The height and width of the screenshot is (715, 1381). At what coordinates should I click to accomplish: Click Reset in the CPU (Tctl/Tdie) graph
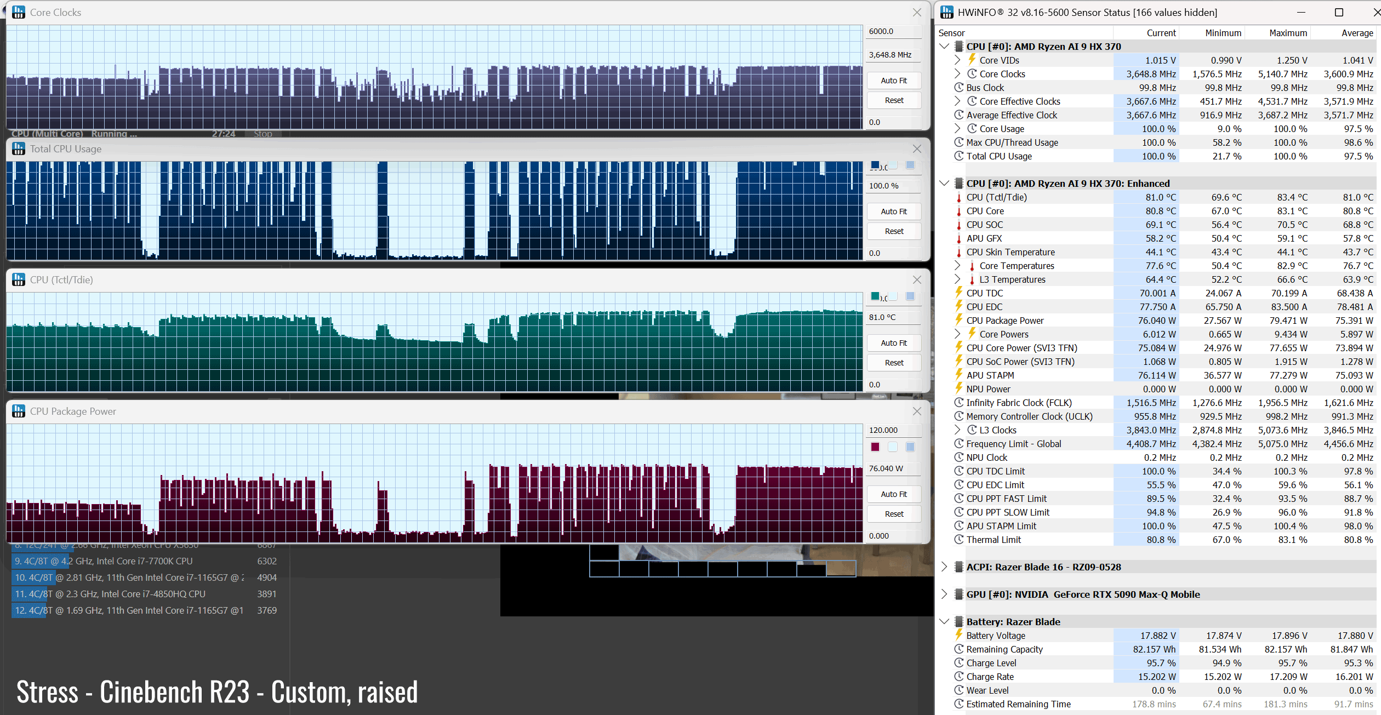(x=894, y=363)
